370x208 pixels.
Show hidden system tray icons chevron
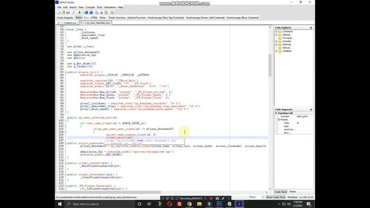[x=279, y=204]
